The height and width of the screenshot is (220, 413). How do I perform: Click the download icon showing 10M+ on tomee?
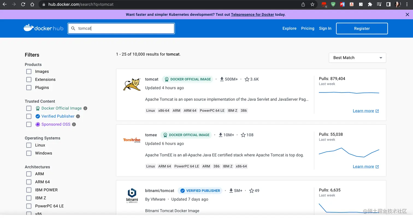tap(220, 135)
